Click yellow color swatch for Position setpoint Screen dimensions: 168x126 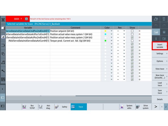[x=106, y=31]
